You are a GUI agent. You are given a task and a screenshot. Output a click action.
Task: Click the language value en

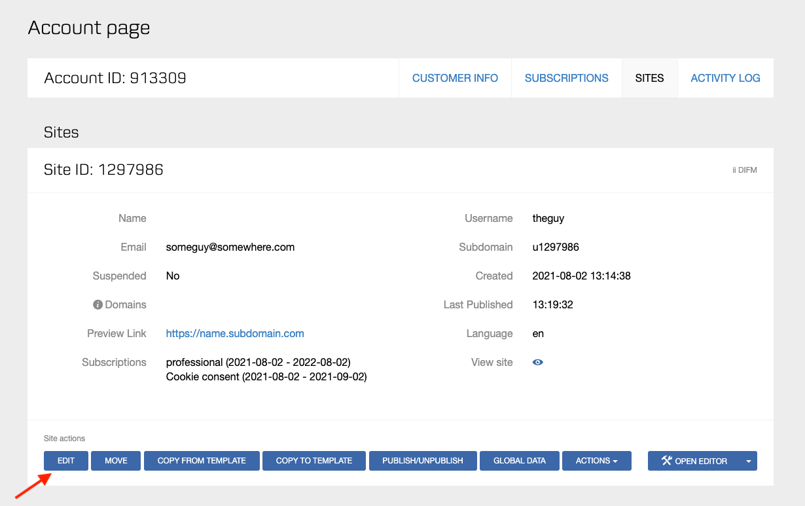point(538,334)
